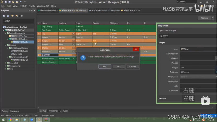The height and width of the screenshot is (122, 217).
Task: Click the Thickness field showing 0.036mm
Action: (x=198, y=72)
